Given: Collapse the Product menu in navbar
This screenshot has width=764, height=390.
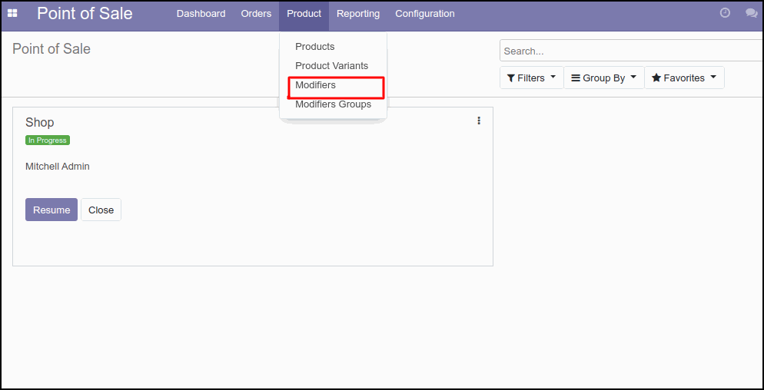Looking at the screenshot, I should 304,14.
